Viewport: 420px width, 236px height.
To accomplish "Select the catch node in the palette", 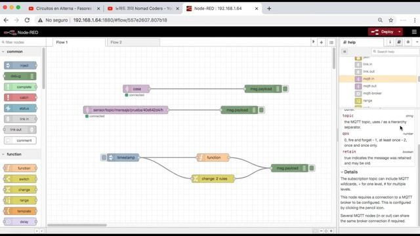I will pyautogui.click(x=20, y=98).
